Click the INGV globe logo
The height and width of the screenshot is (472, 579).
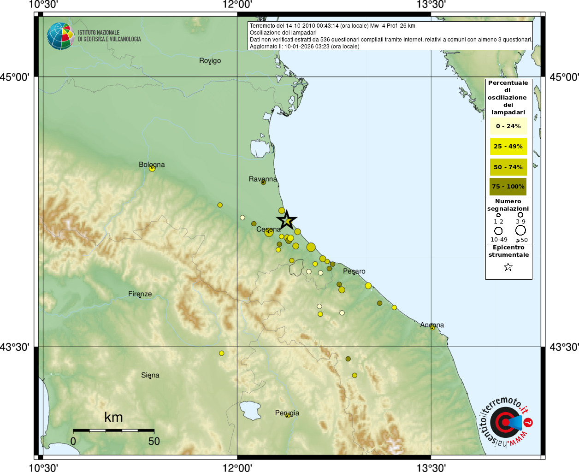[60, 36]
